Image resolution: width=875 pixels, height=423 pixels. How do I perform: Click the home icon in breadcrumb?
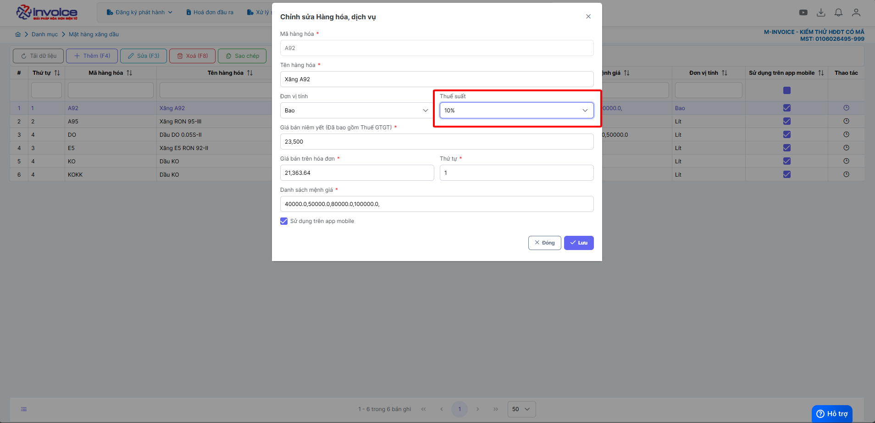(18, 34)
